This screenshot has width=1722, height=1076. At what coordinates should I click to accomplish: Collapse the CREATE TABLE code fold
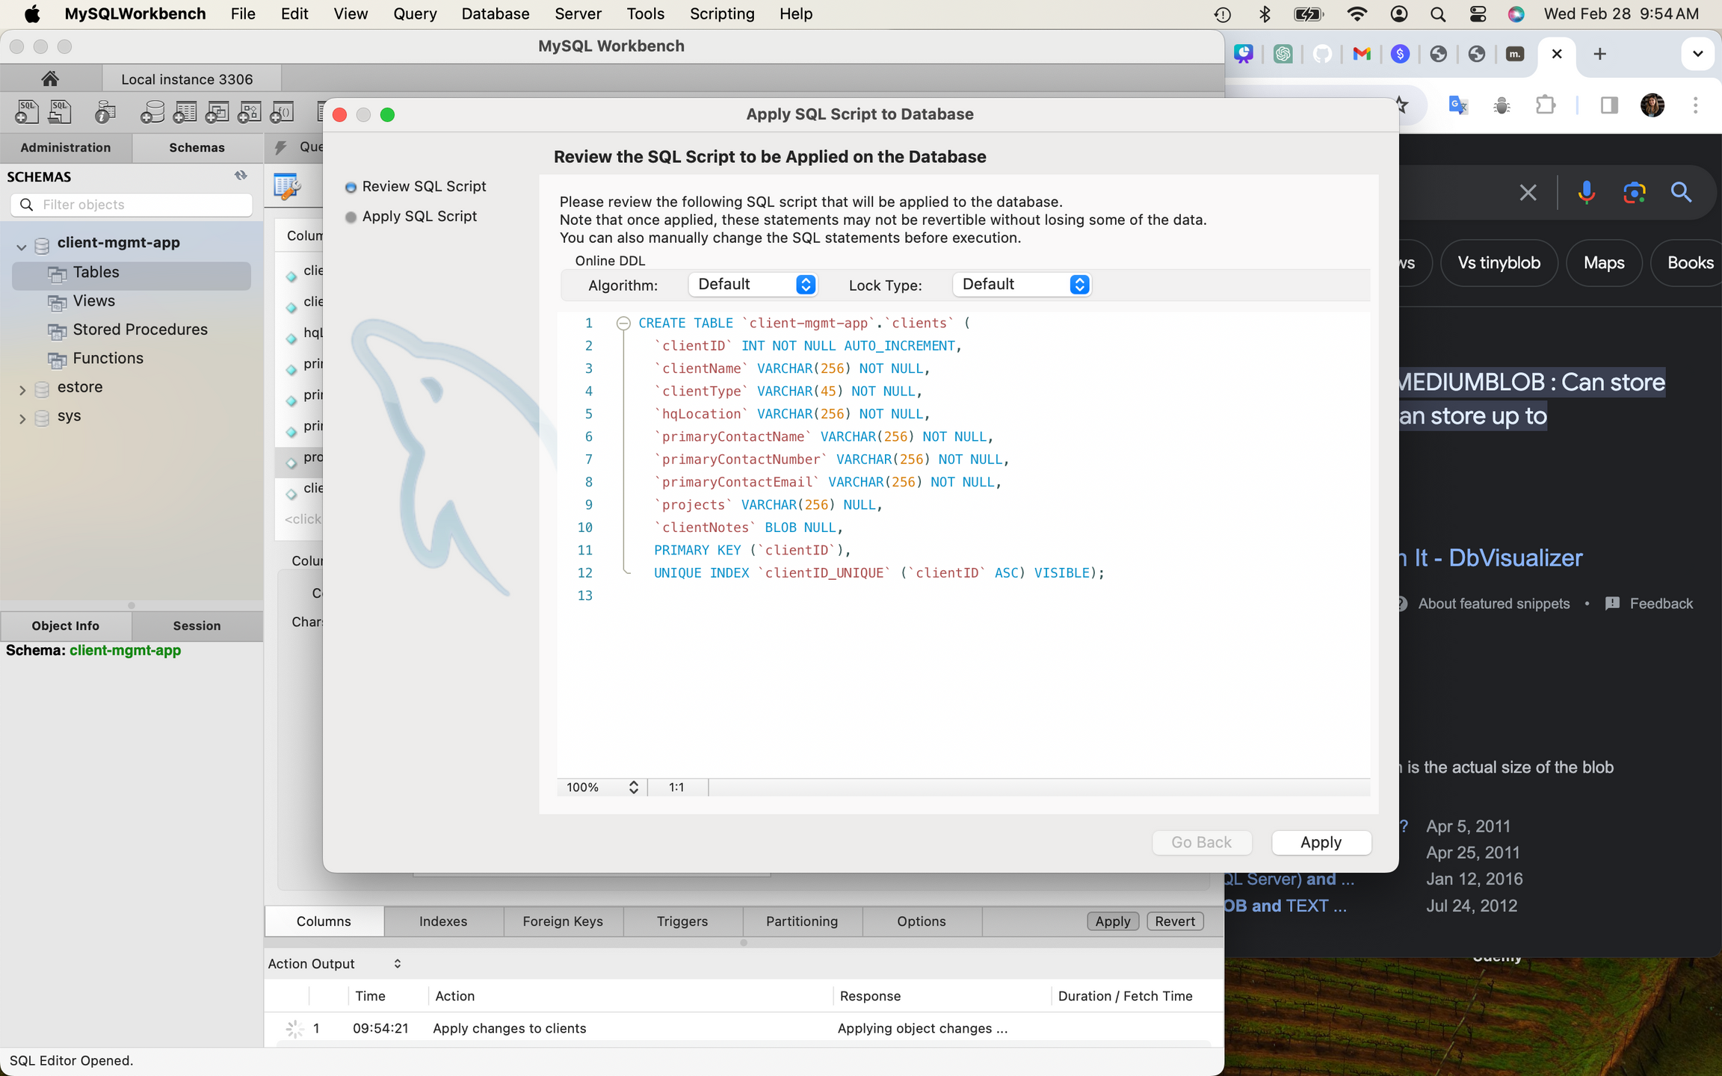(x=623, y=323)
